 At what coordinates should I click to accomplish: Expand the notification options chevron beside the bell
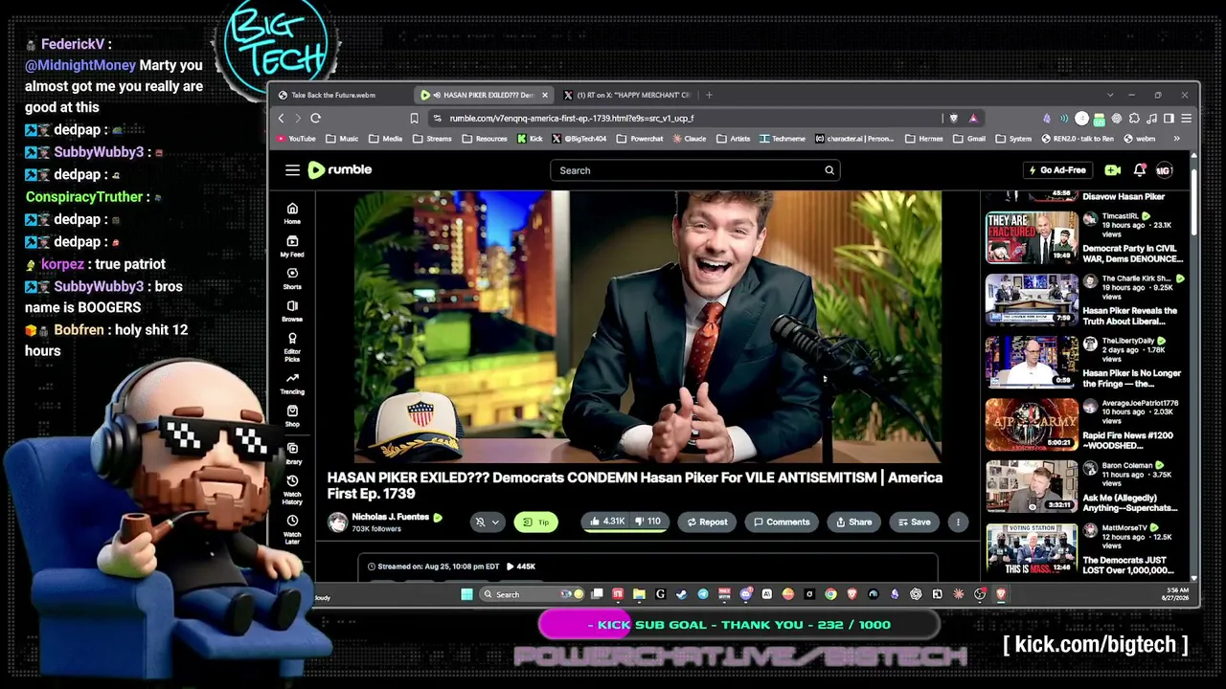pos(495,522)
